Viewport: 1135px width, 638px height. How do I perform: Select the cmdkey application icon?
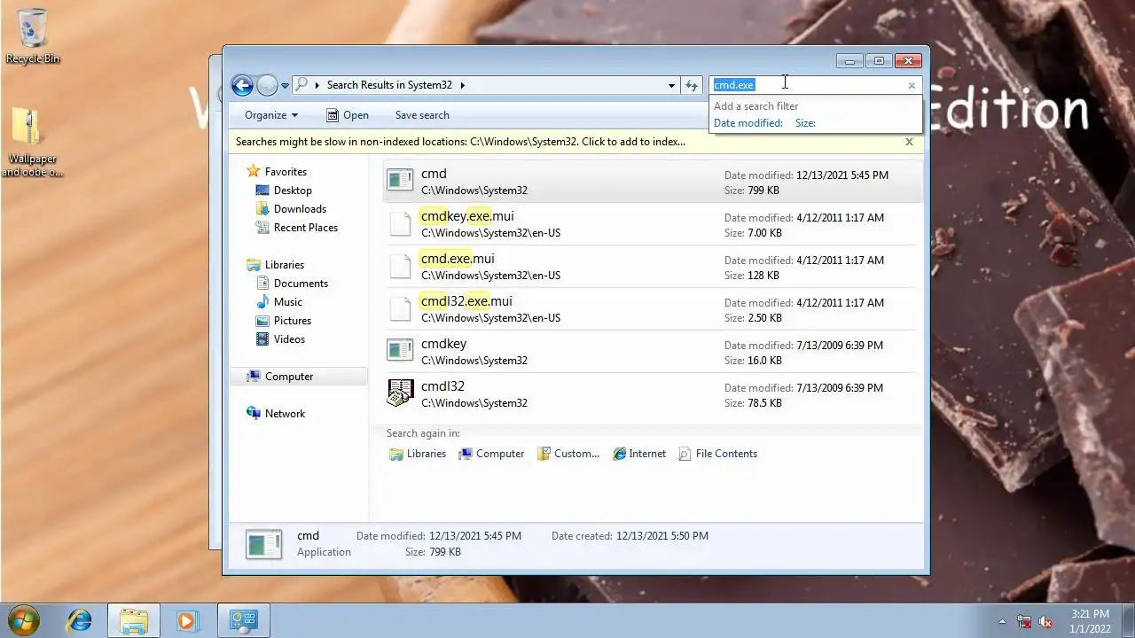pyautogui.click(x=400, y=350)
